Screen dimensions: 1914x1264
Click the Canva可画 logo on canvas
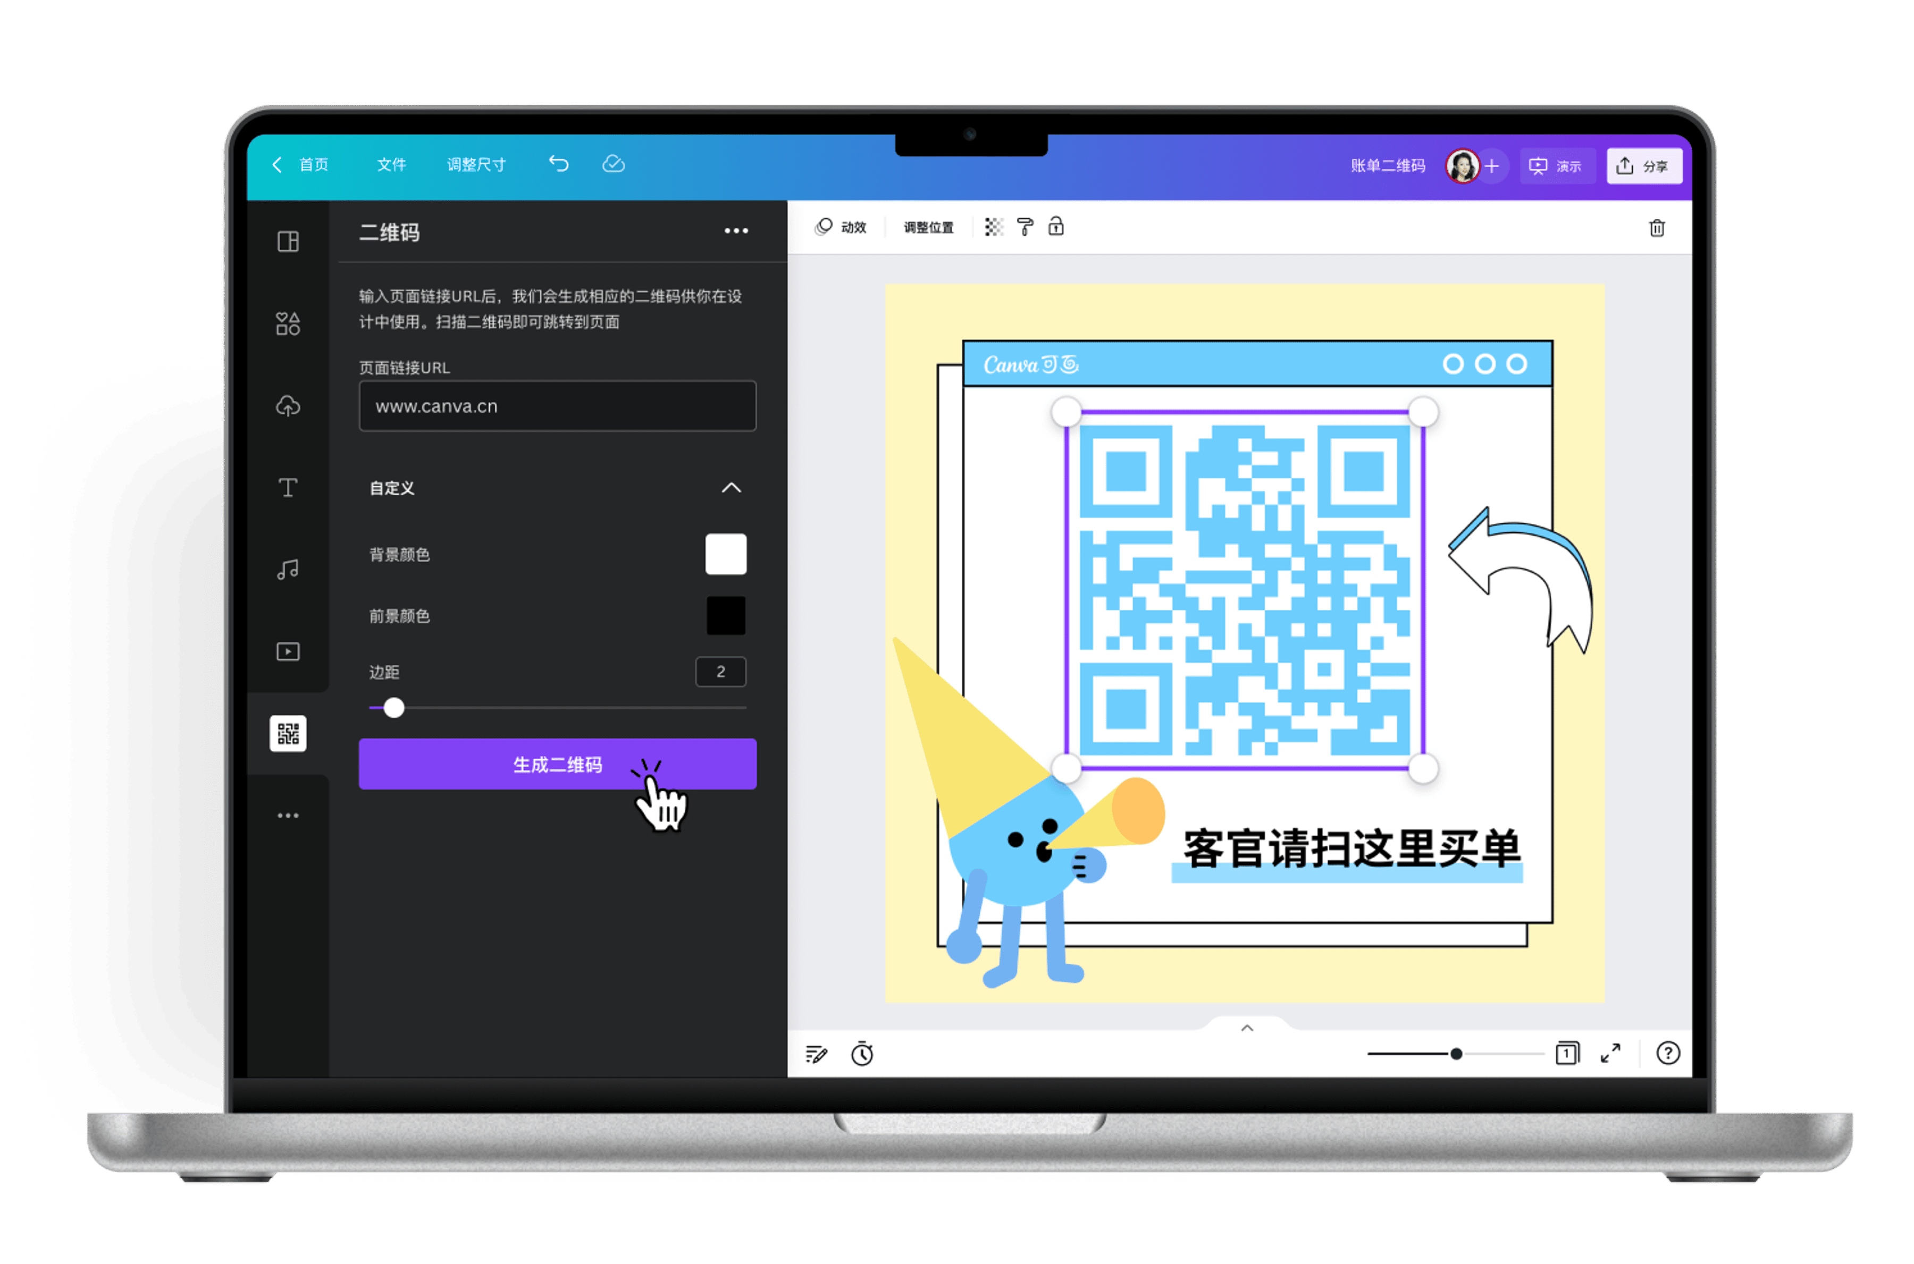1031,365
